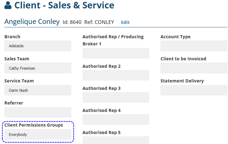Select the Authorised Rep 3 field
The image size is (228, 144).
pyautogui.click(x=116, y=97)
